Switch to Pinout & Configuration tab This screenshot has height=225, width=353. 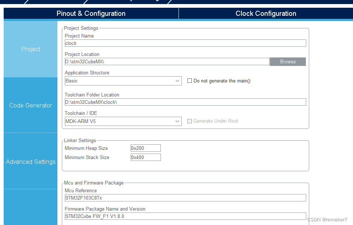coord(91,14)
